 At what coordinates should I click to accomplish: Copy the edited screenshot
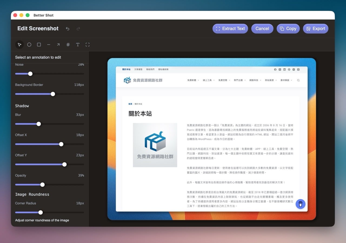click(x=288, y=29)
